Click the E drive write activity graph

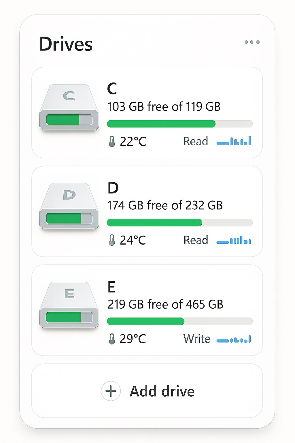click(234, 339)
